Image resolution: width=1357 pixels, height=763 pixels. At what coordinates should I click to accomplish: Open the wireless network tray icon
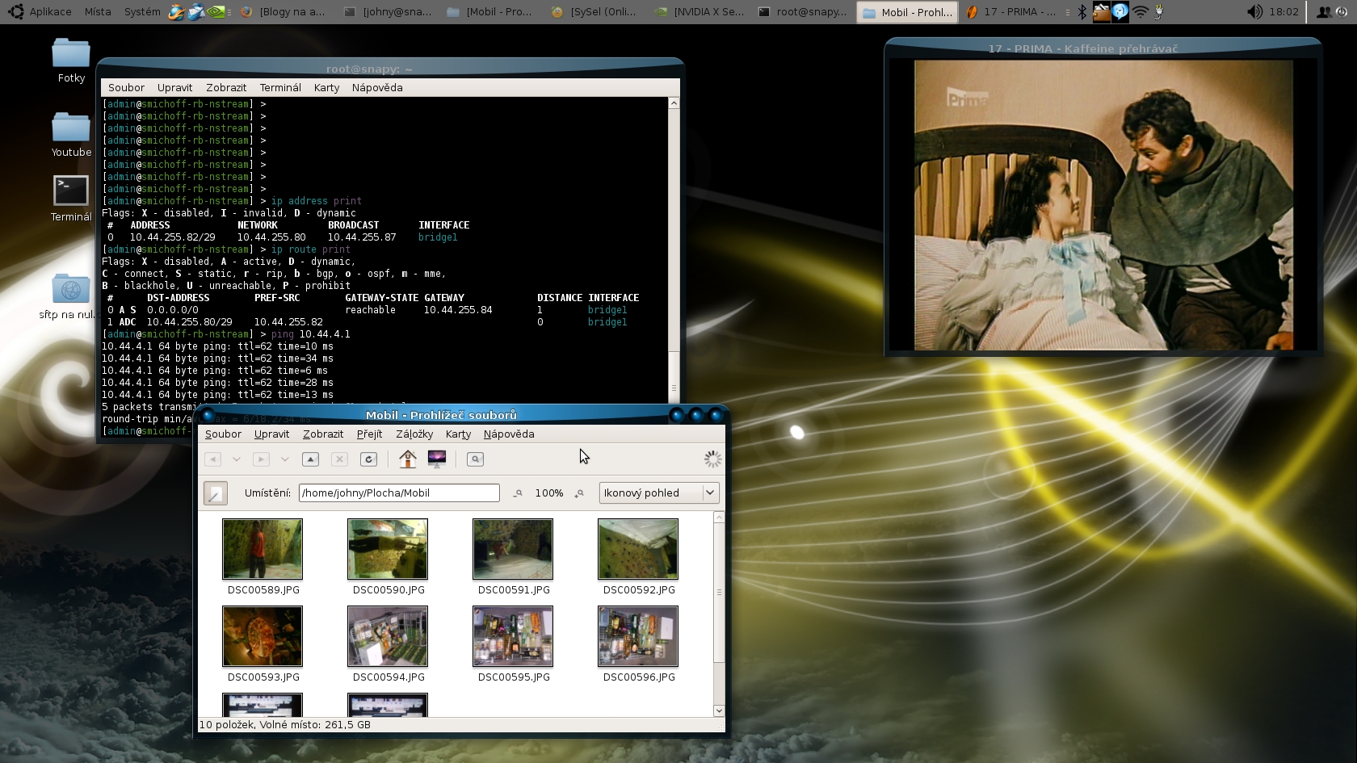click(1140, 12)
